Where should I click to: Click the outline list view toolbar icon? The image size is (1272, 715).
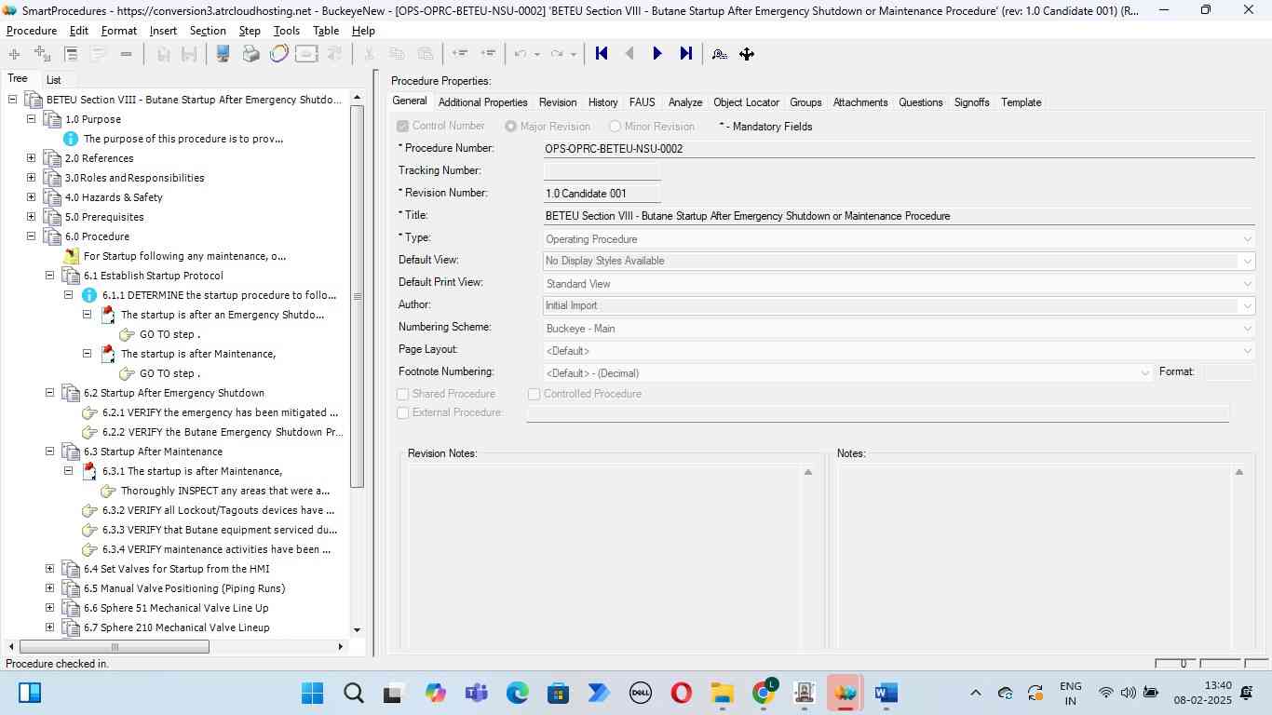coord(71,54)
